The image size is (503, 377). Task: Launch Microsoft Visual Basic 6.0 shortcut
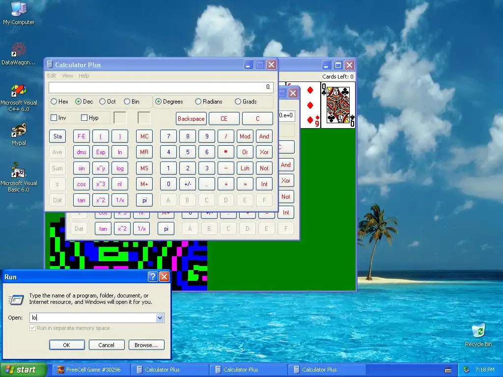(19, 177)
